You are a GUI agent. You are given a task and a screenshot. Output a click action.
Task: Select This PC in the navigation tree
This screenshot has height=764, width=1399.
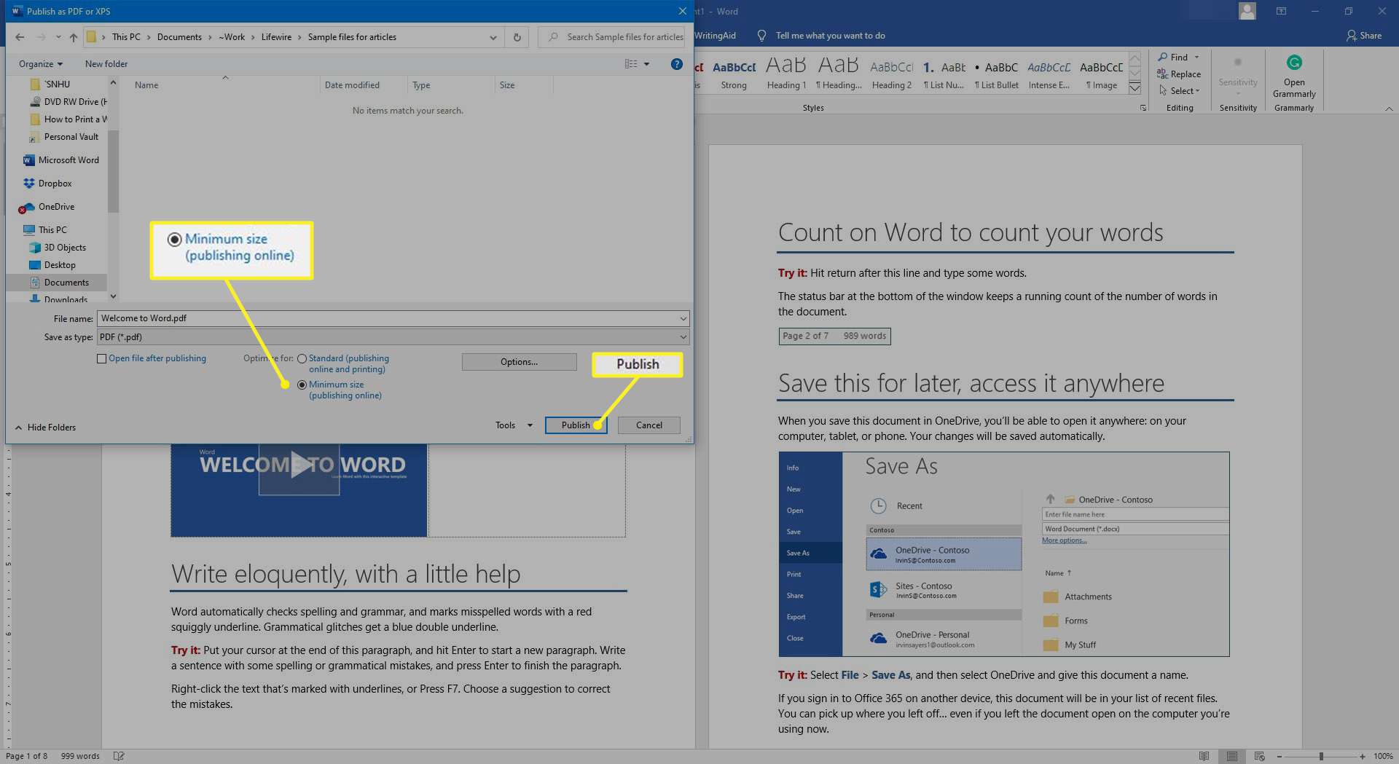[52, 230]
